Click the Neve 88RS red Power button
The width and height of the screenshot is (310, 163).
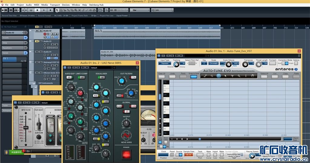pyautogui.click(x=126, y=155)
